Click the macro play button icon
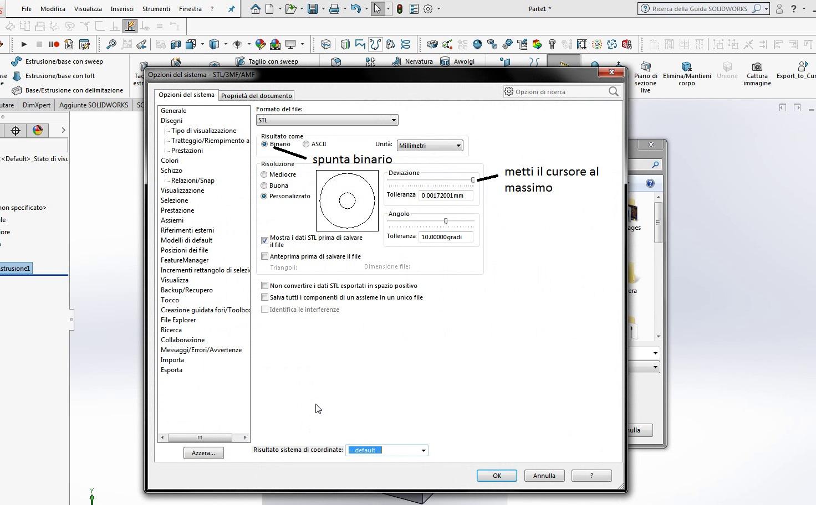 click(24, 44)
